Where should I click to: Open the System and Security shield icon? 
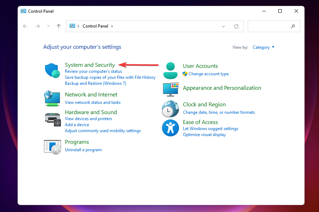52,70
